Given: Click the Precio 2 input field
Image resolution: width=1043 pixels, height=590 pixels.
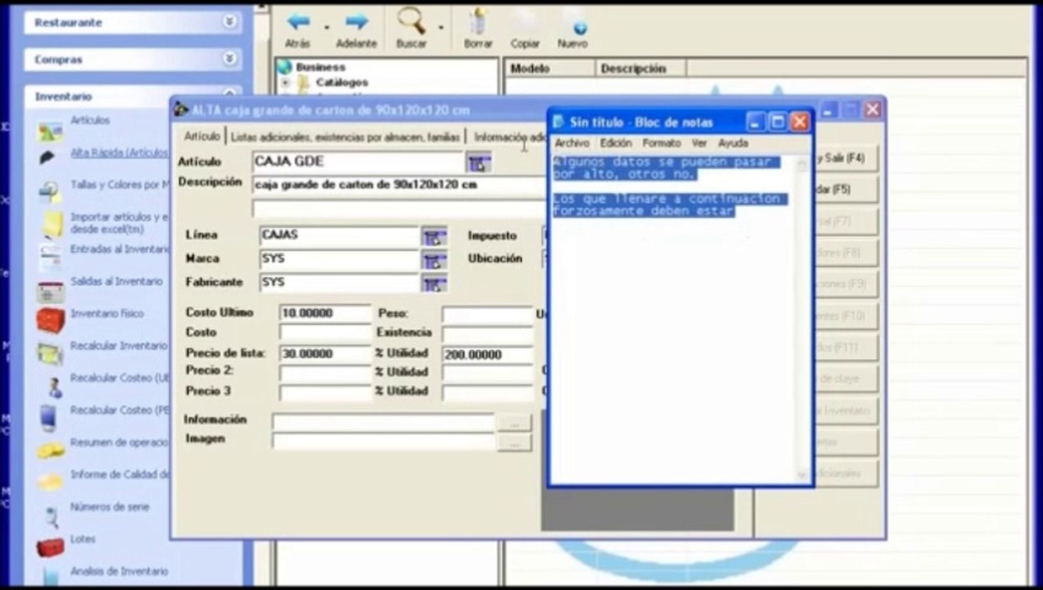Looking at the screenshot, I should [x=325, y=373].
